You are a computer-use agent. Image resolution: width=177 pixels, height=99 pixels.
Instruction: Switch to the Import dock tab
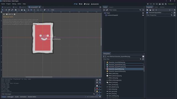click(111, 7)
